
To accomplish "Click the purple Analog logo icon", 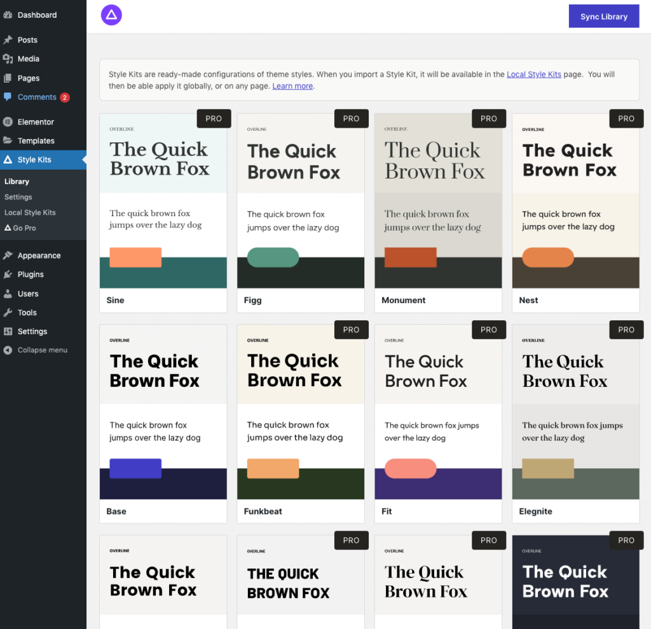I will 111,15.
